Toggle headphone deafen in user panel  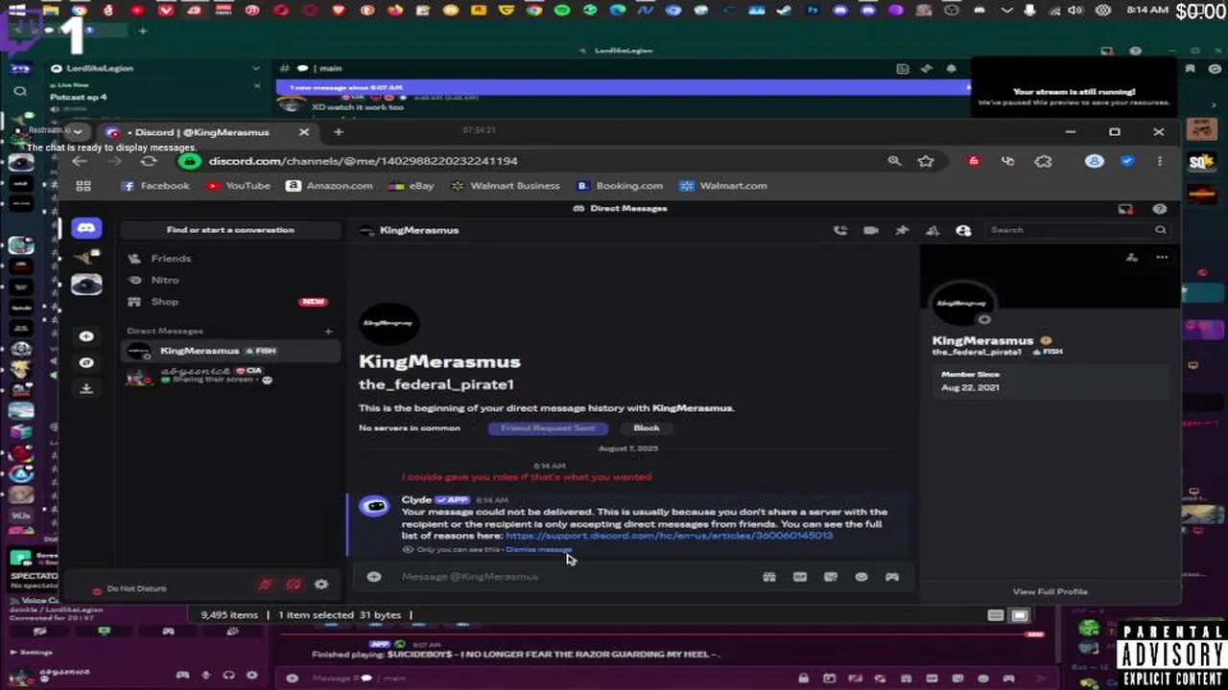pos(294,584)
